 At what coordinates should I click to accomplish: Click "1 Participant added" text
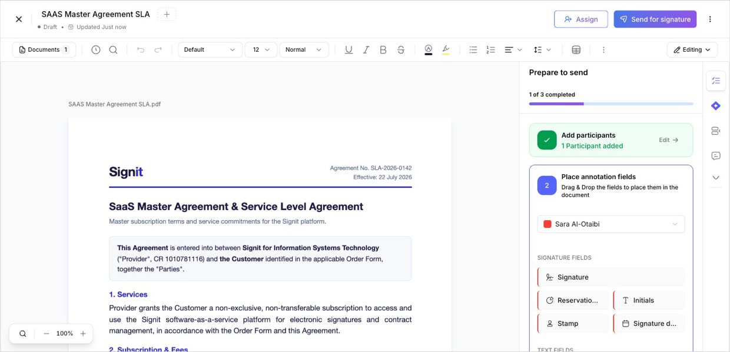(x=592, y=146)
